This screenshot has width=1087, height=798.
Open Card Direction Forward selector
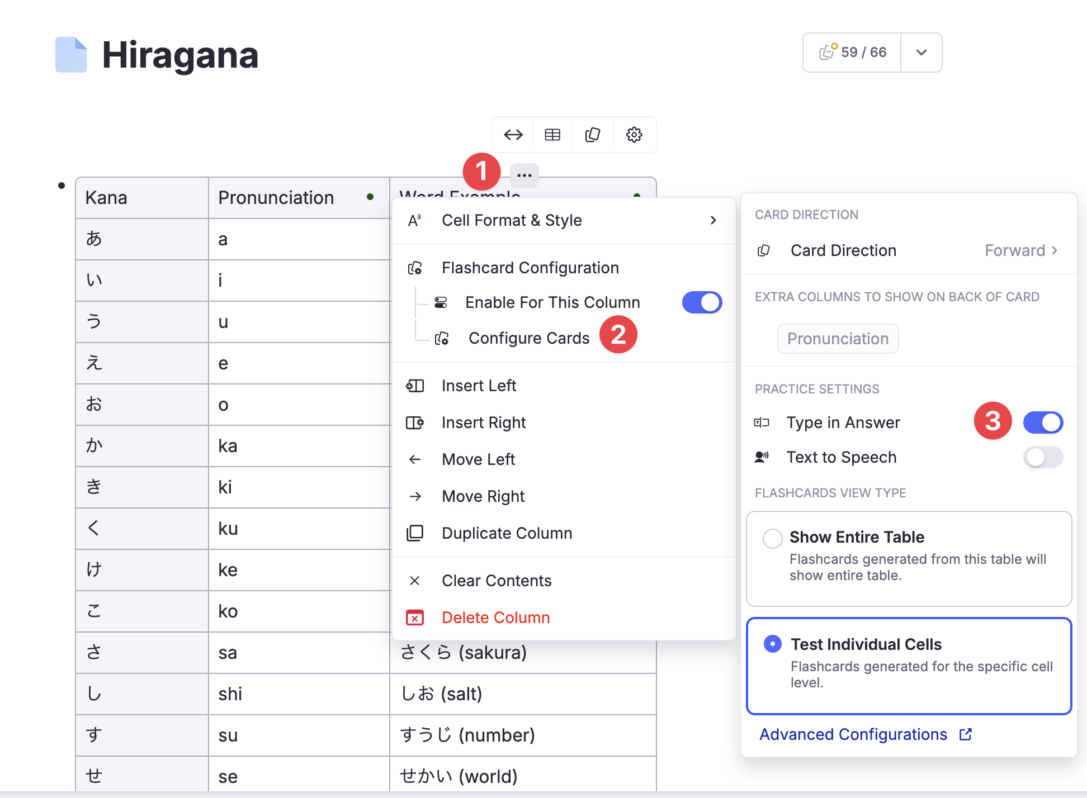tap(1020, 250)
